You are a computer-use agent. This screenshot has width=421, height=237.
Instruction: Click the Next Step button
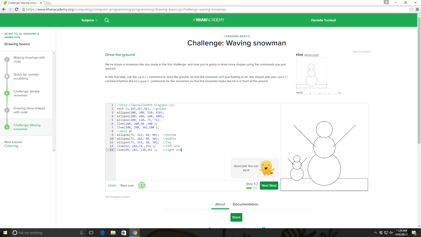click(x=269, y=185)
